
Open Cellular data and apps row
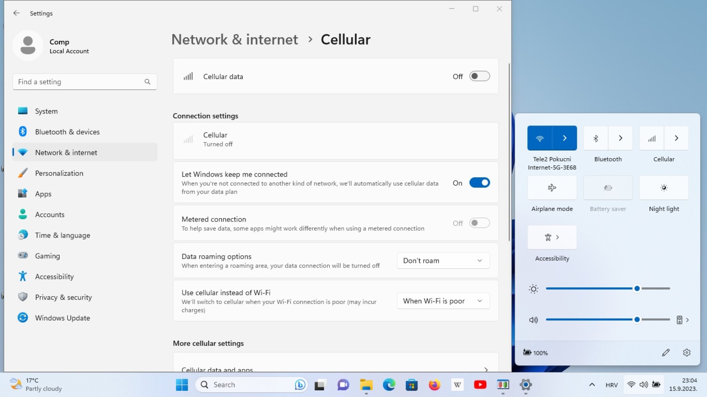pos(335,362)
